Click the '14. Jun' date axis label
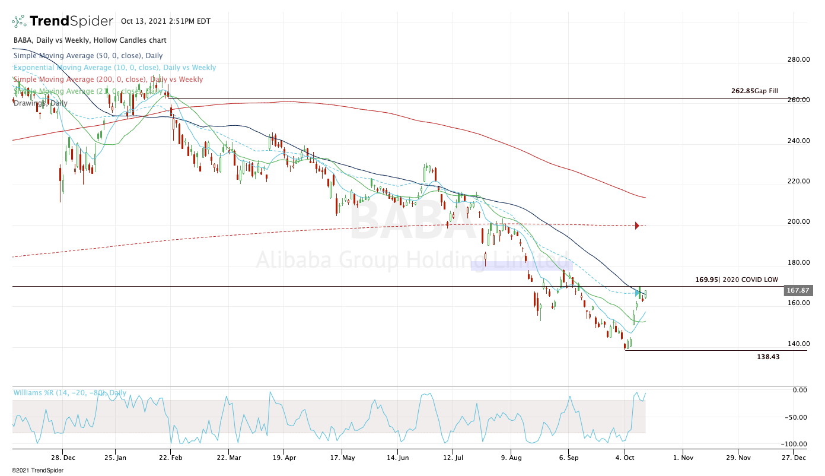This screenshot has width=825, height=476. 397,458
